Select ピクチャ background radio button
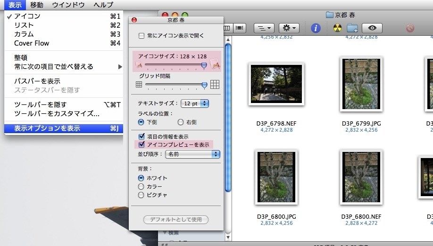 coord(141,195)
